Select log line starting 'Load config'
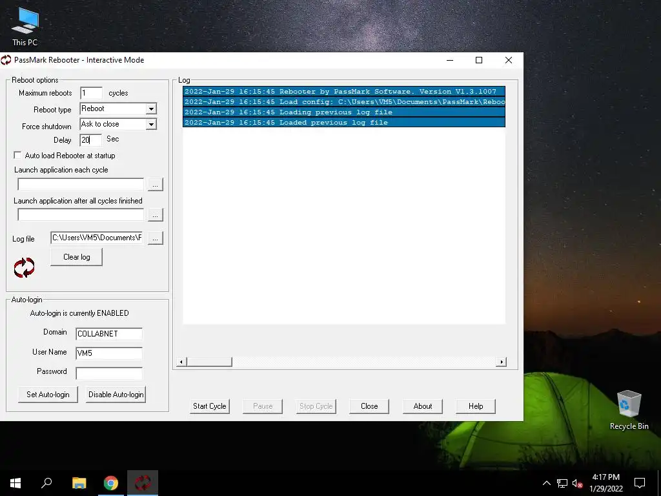 point(344,101)
